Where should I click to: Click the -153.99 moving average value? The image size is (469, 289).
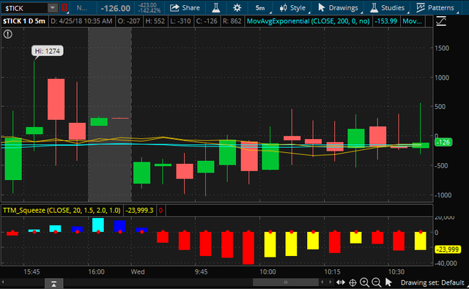[x=386, y=21]
